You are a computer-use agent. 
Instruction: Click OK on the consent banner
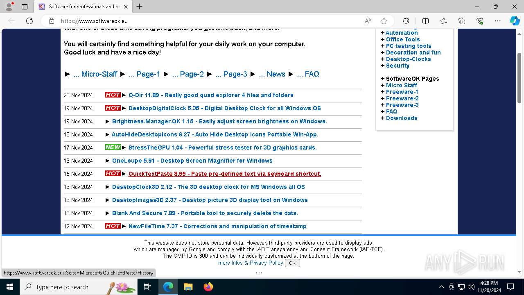(292, 263)
